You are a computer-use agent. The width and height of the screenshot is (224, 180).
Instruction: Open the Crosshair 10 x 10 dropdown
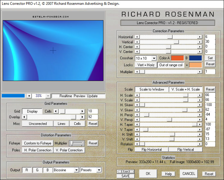tap(154, 58)
